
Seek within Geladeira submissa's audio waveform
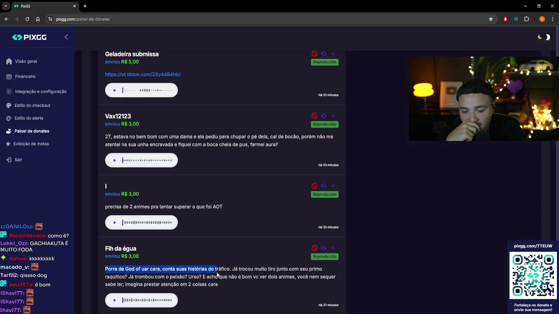(x=148, y=90)
